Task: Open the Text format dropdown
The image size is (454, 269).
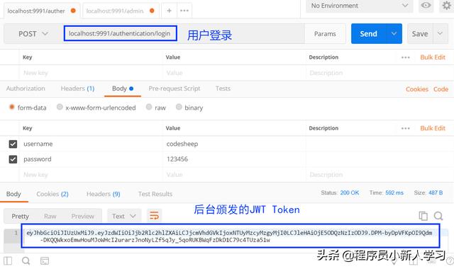Action: [124, 216]
